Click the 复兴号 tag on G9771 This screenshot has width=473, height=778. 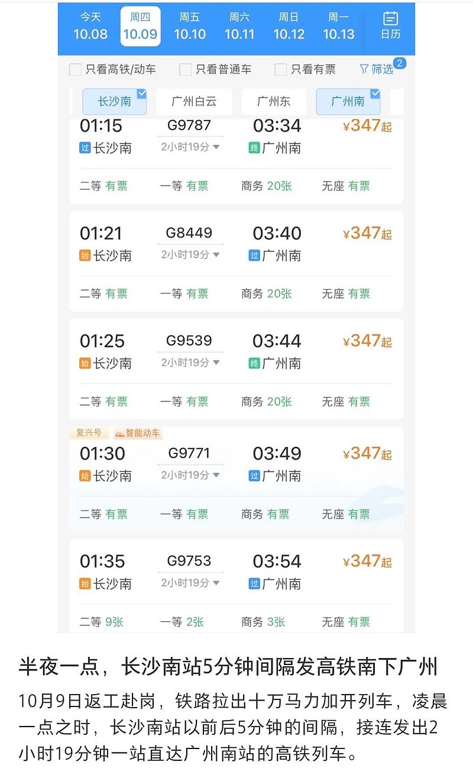point(89,433)
